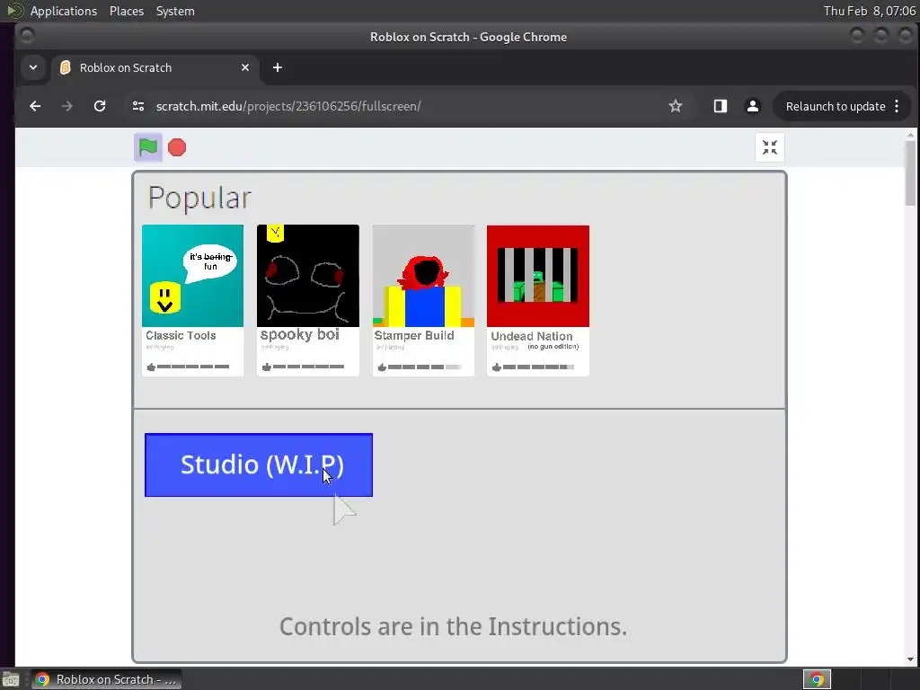Click spooky boi rating bar

[x=308, y=367]
